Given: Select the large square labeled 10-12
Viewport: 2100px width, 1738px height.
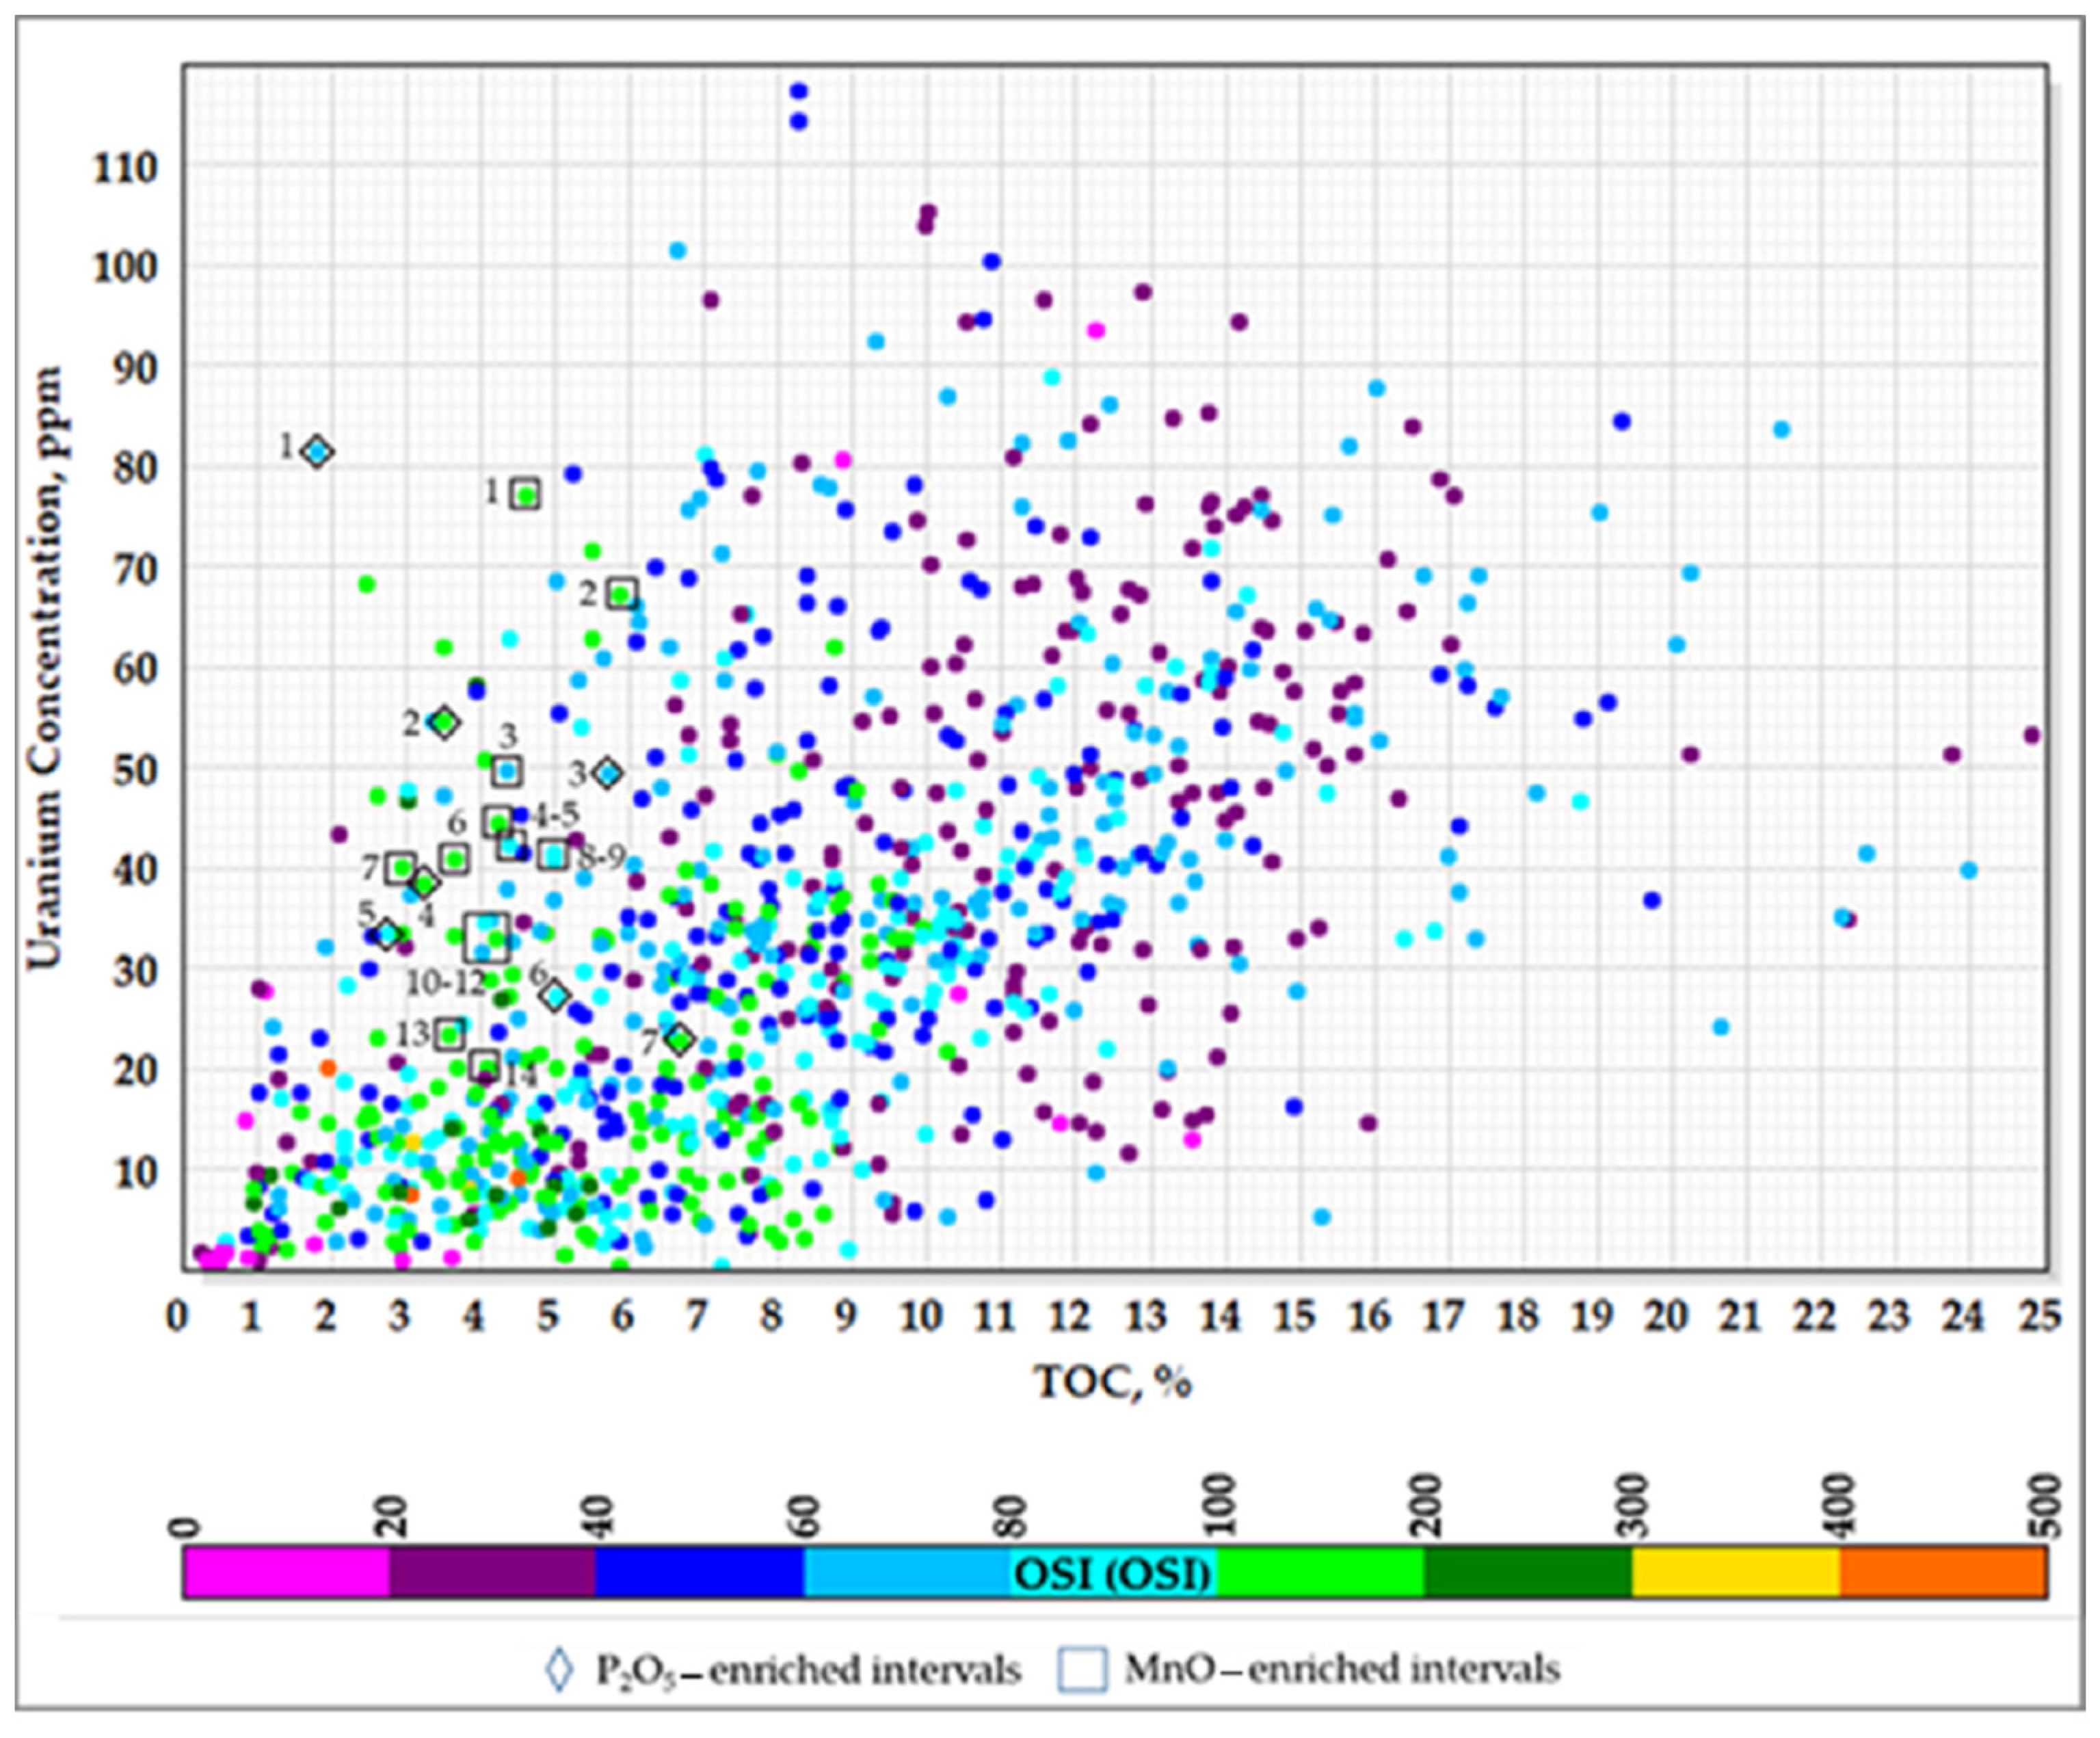Looking at the screenshot, I should 487,937.
